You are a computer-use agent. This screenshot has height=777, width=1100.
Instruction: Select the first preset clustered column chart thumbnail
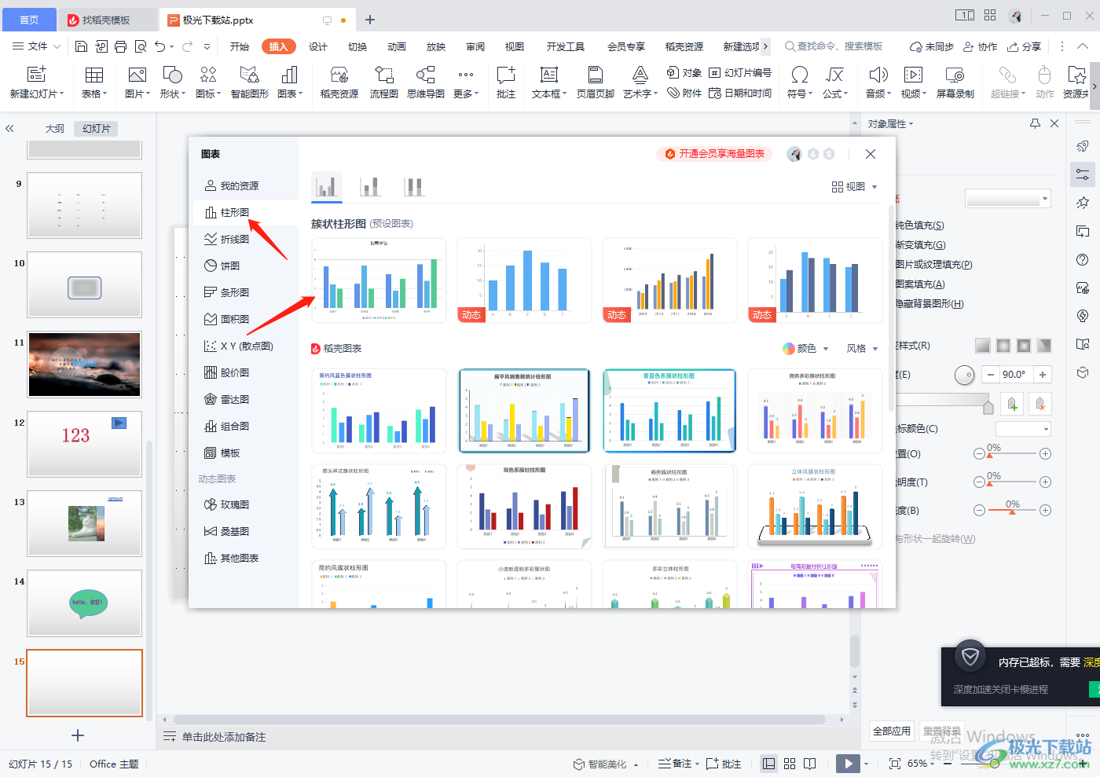(x=379, y=280)
